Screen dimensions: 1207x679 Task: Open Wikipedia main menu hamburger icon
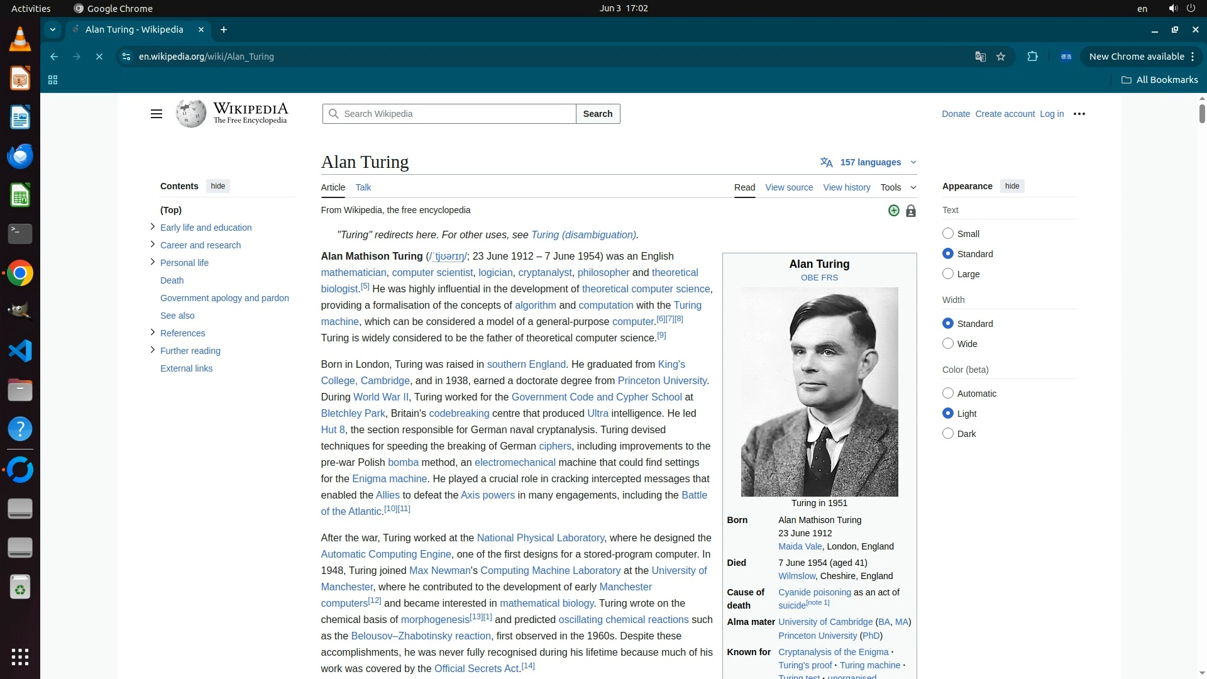point(157,114)
